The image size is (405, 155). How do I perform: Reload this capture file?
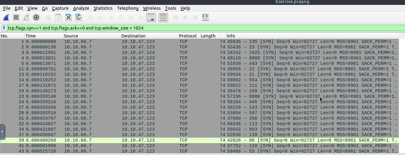pyautogui.click(x=79, y=18)
